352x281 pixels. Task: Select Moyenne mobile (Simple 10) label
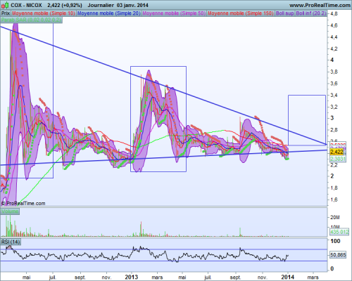pyautogui.click(x=44, y=13)
